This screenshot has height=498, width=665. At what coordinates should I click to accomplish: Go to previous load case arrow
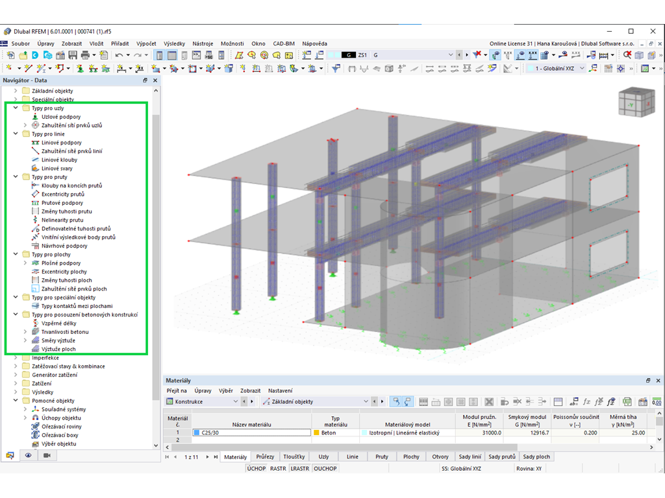click(459, 55)
